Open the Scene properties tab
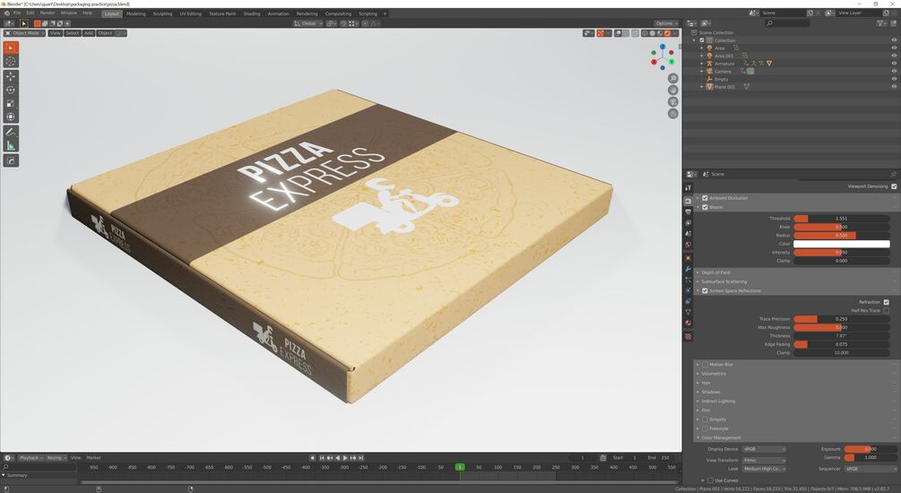Image resolution: width=901 pixels, height=493 pixels. 688,234
